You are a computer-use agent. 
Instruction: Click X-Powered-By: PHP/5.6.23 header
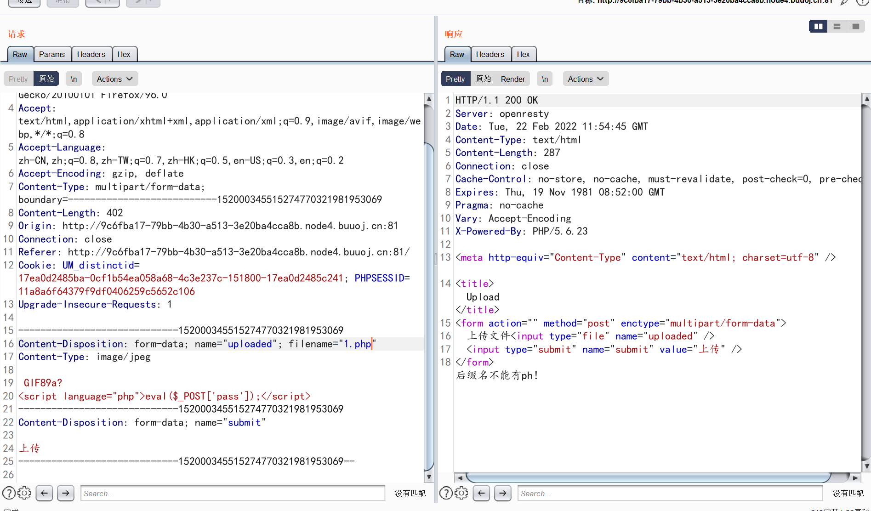[522, 231]
